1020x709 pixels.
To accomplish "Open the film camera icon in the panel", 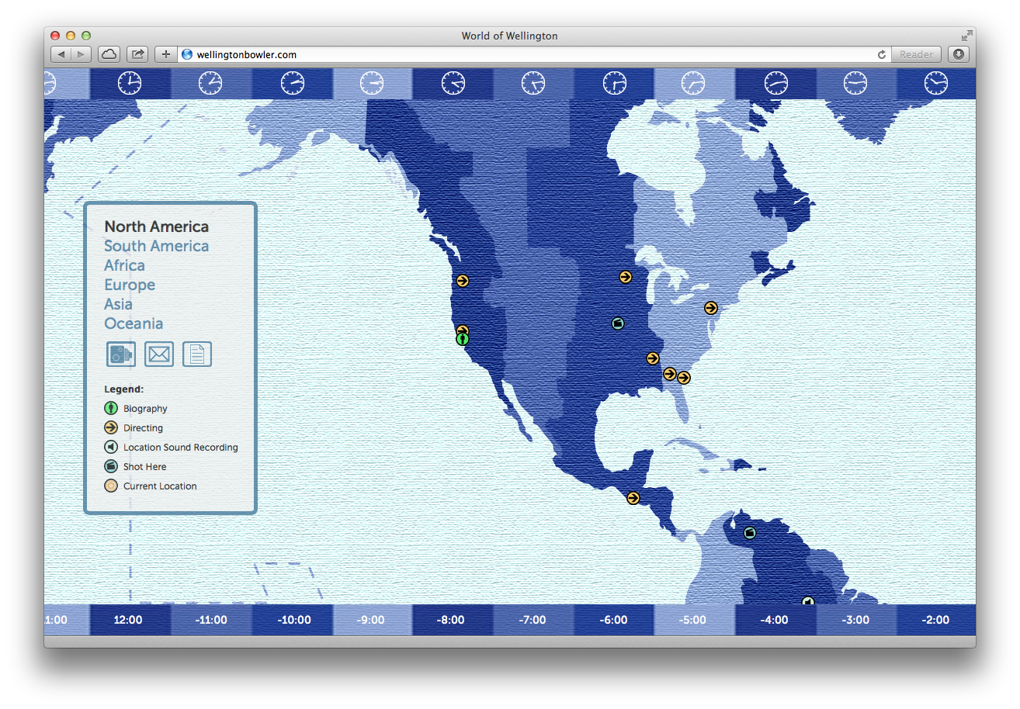I will pos(121,354).
